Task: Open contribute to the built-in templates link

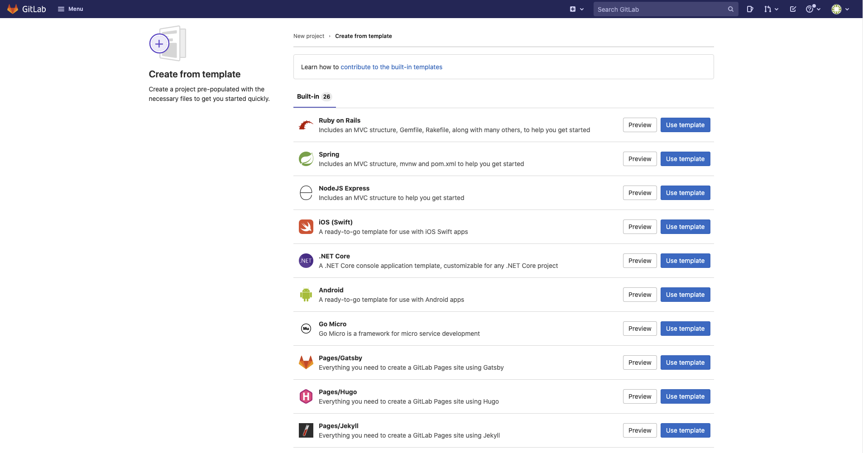Action: (x=391, y=67)
